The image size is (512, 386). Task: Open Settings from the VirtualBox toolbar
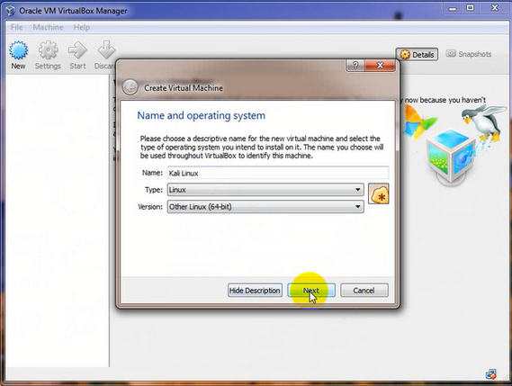tap(48, 55)
